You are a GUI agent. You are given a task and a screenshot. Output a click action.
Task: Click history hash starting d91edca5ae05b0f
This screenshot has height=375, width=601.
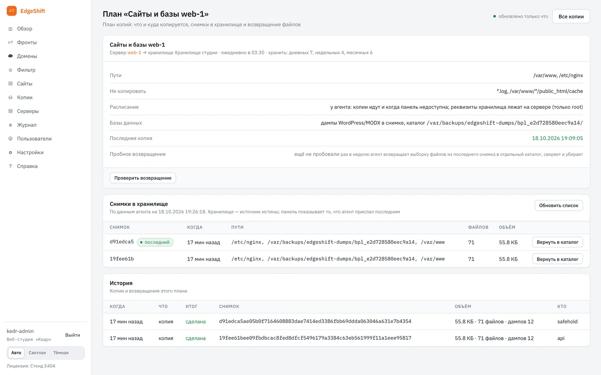(x=315, y=321)
